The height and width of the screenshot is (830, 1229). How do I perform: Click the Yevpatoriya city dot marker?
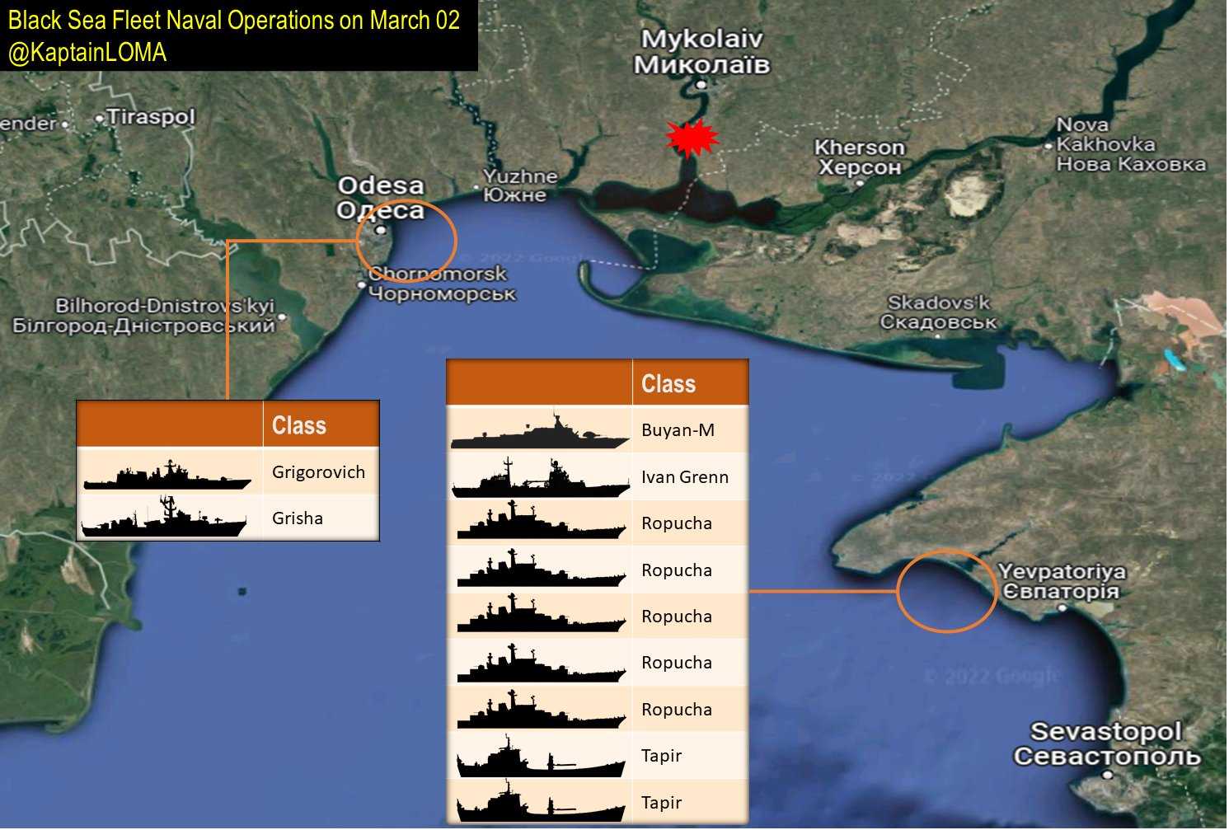pyautogui.click(x=1062, y=607)
